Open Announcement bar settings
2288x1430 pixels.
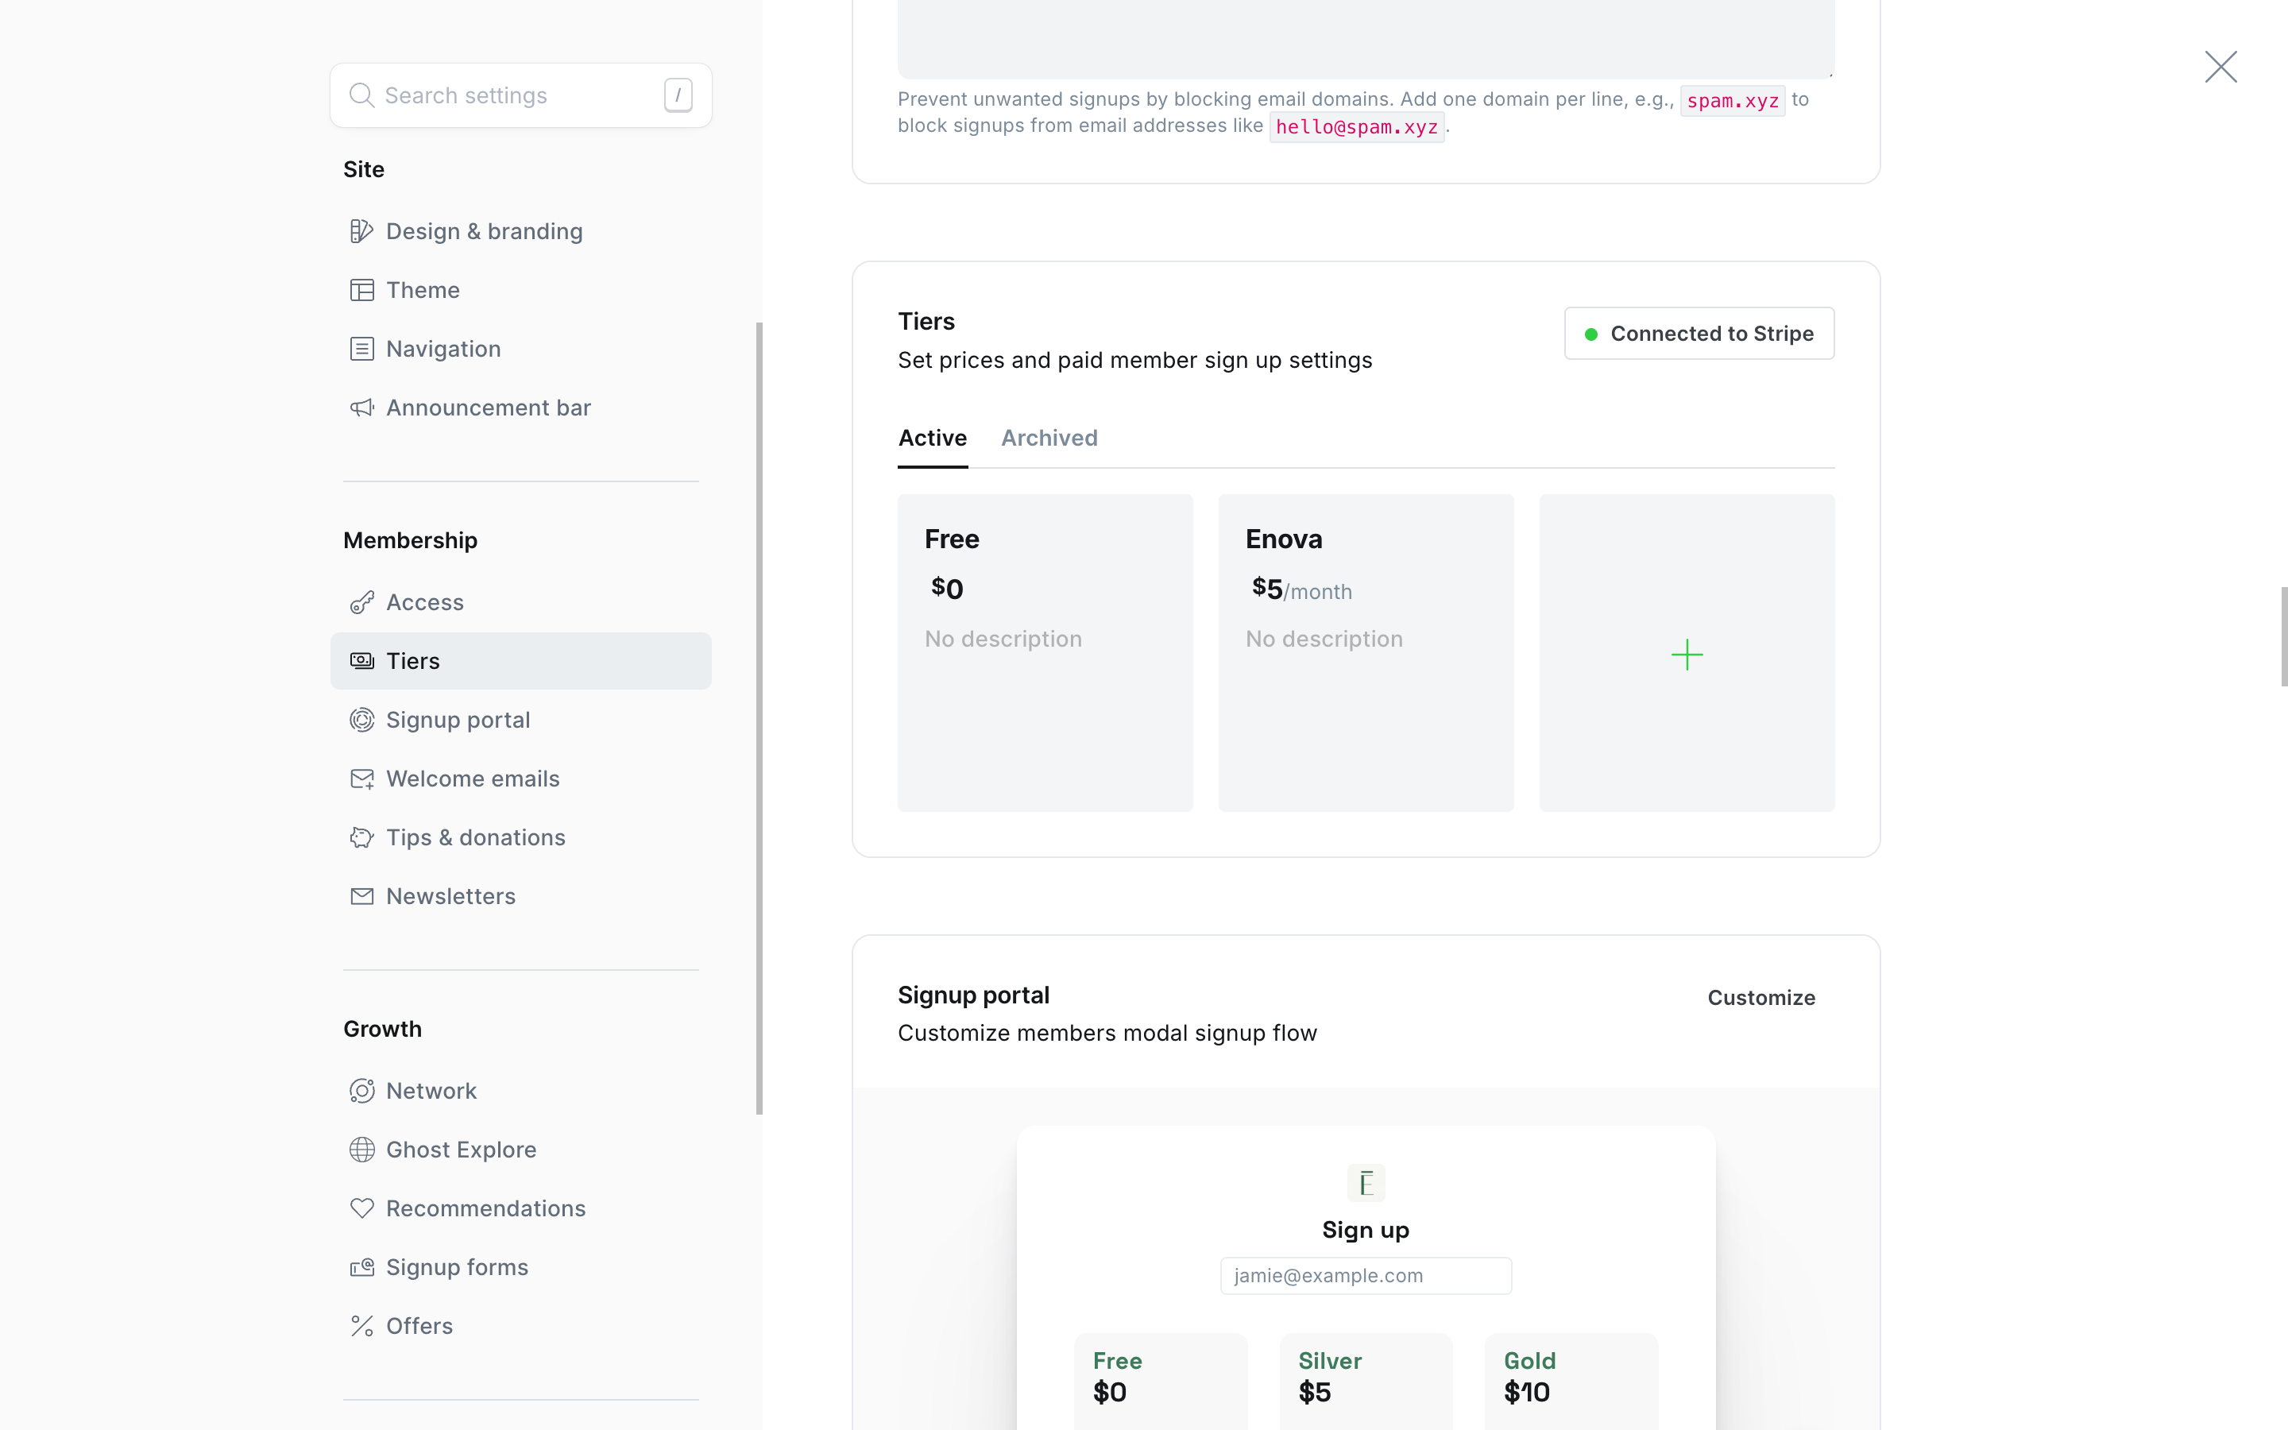(x=521, y=408)
